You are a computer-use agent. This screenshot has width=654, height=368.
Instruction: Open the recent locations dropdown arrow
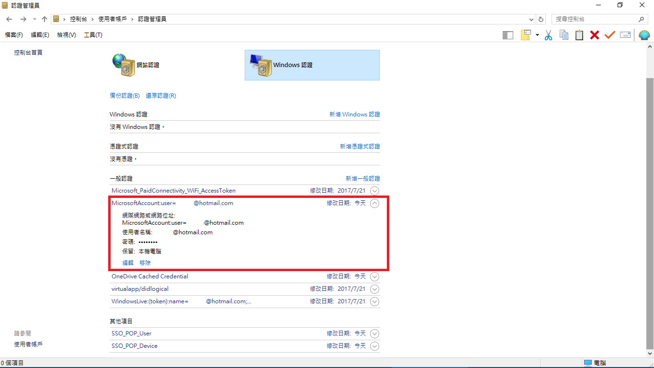(x=34, y=19)
